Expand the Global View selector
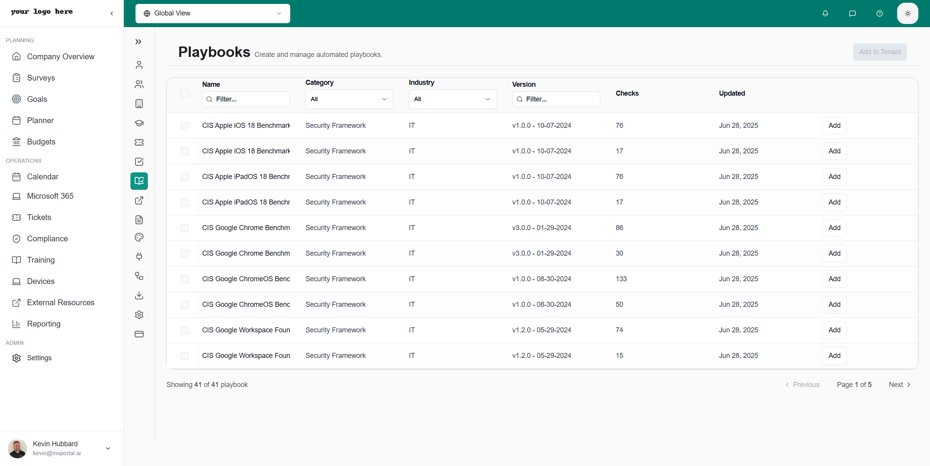The height and width of the screenshot is (466, 930). 212,14
